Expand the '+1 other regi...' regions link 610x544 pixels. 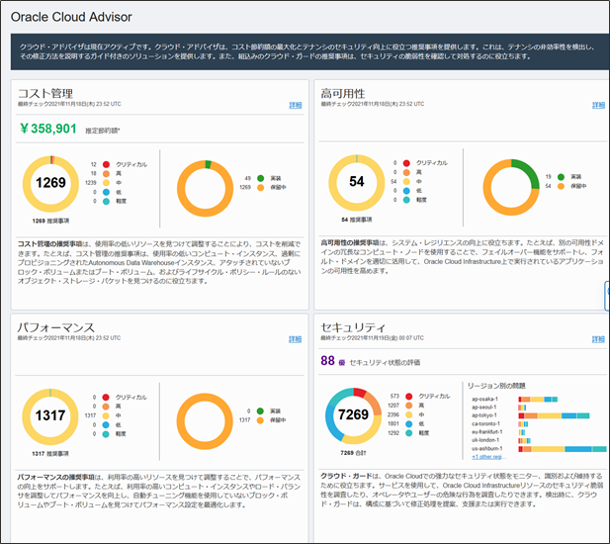[489, 458]
